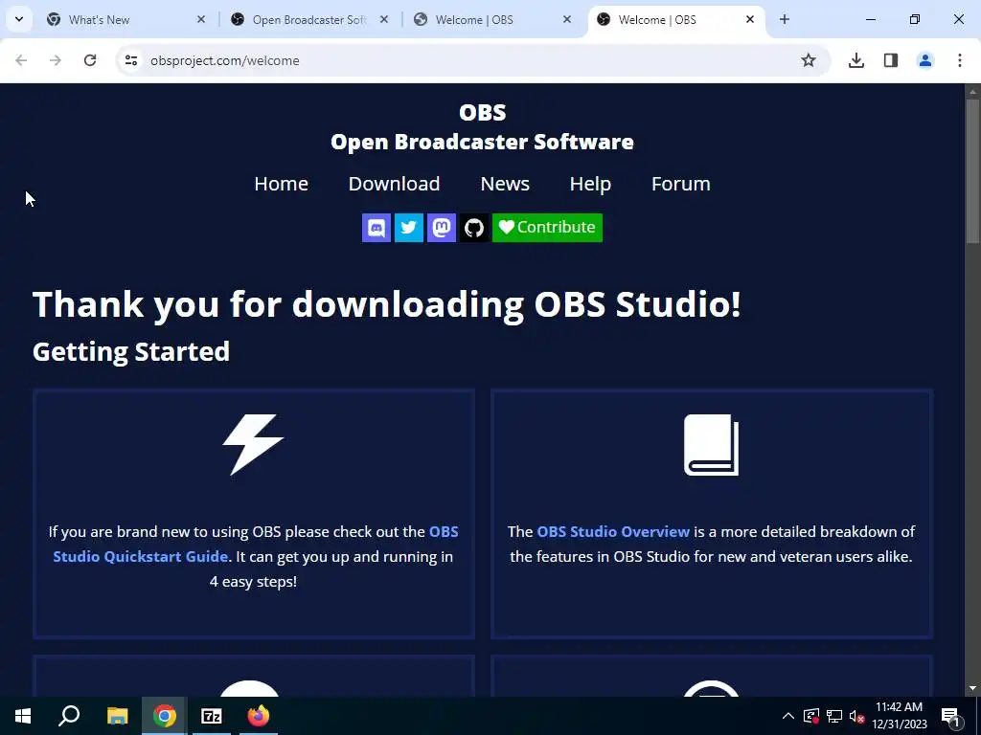Click the browser forward arrow
The image size is (981, 735).
[x=56, y=60]
